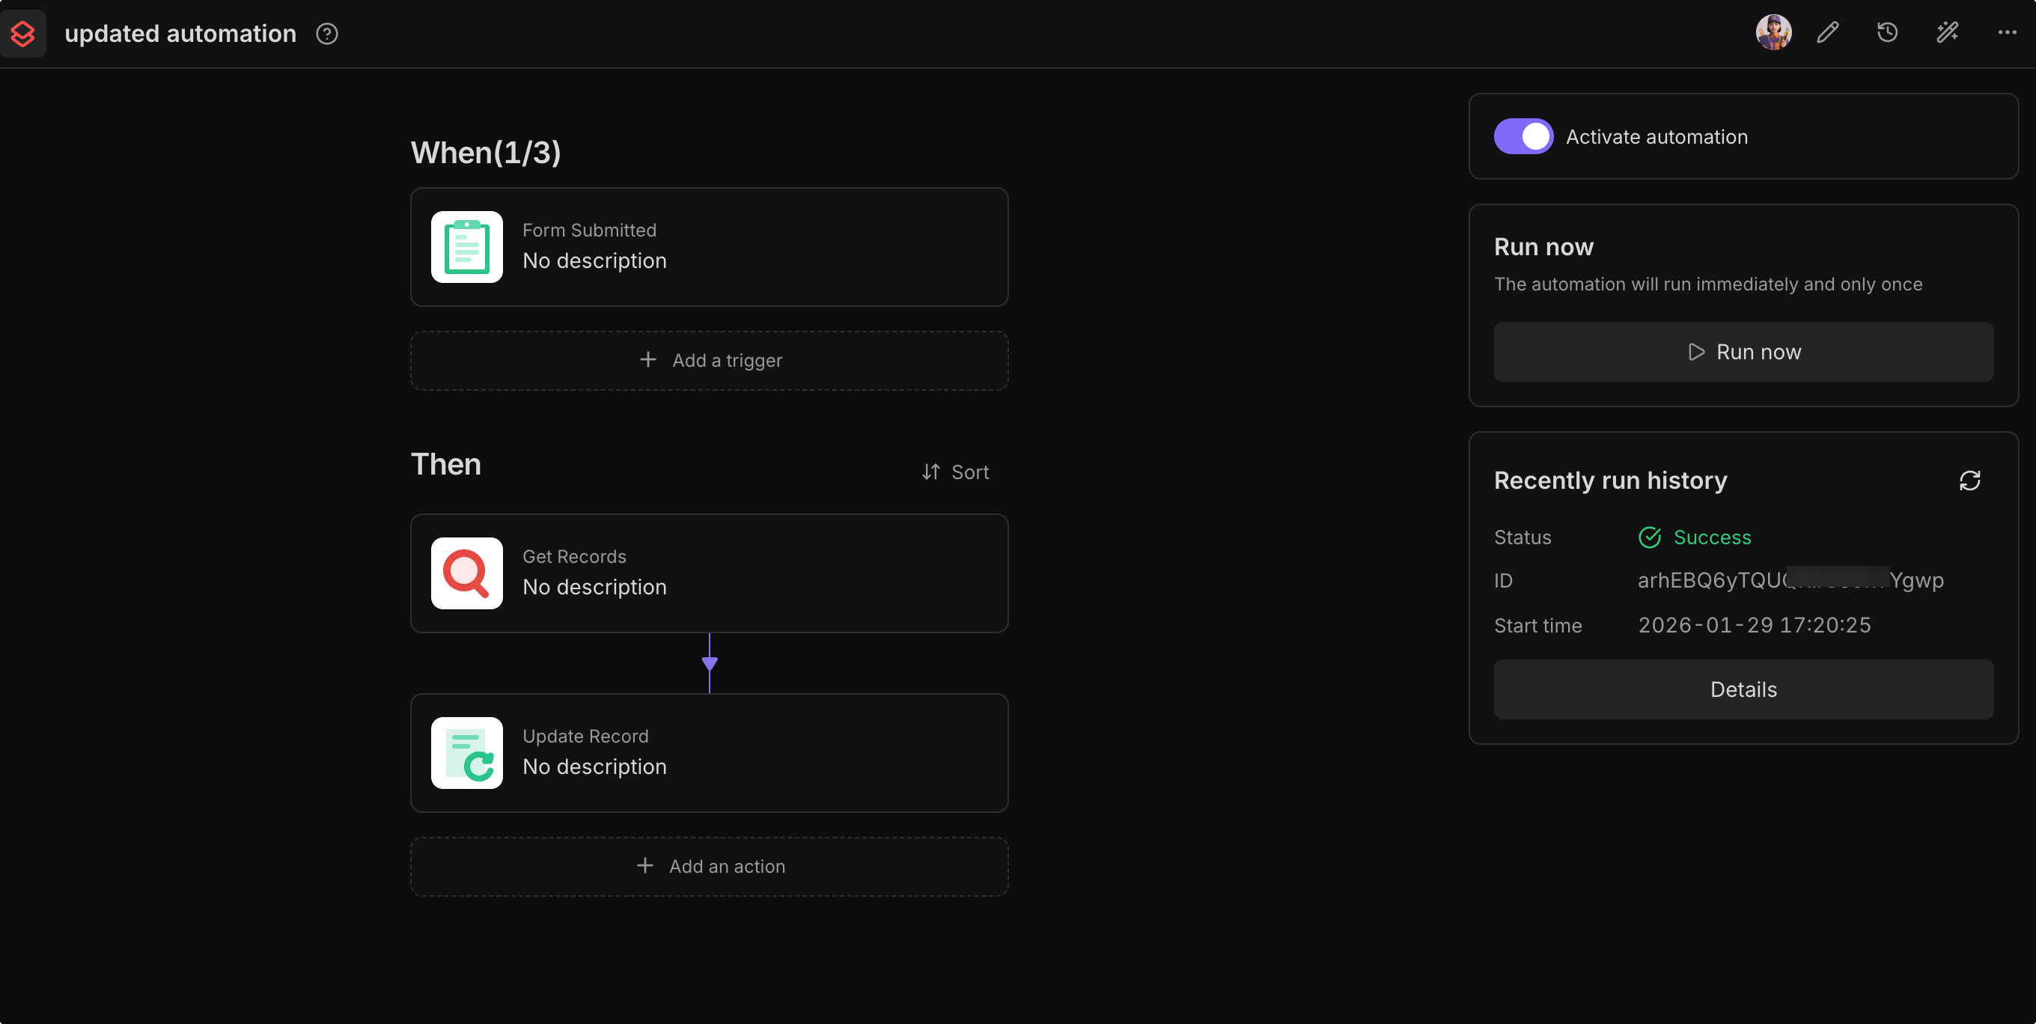This screenshot has width=2036, height=1024.
Task: Open the user avatar profile
Action: pos(1773,32)
